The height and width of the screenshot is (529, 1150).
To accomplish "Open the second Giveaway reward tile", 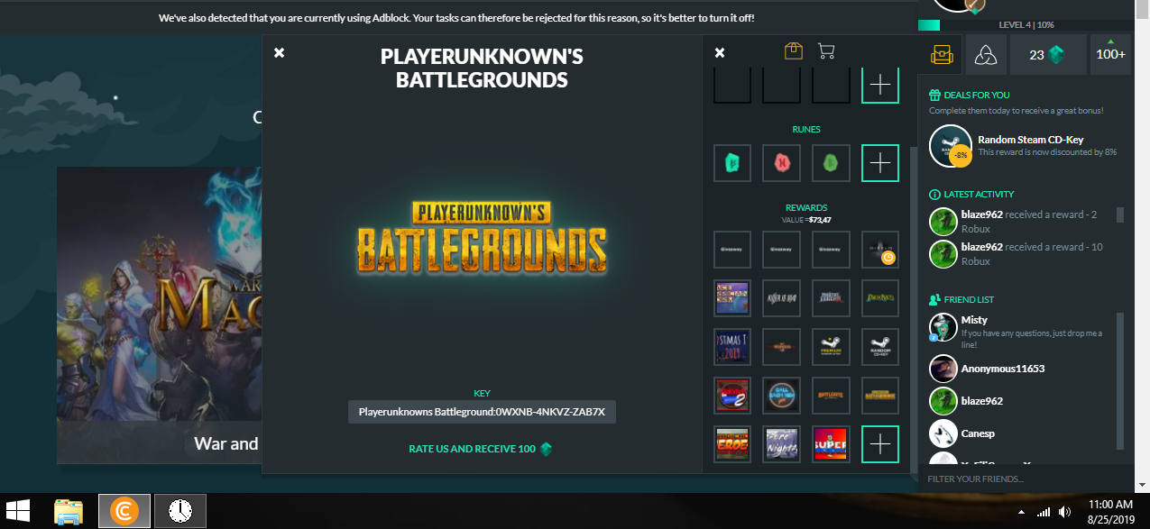I will tap(781, 250).
